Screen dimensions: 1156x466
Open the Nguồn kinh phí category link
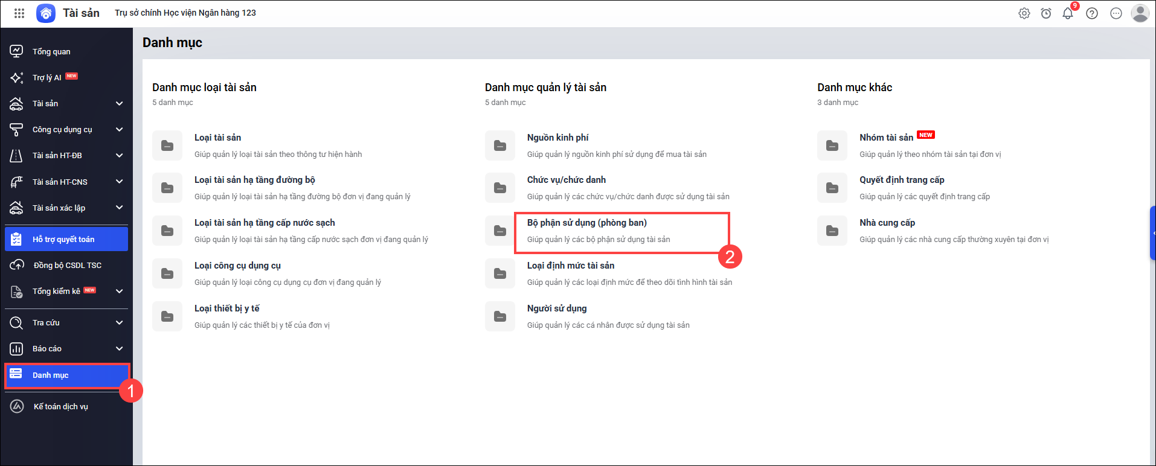(x=557, y=138)
